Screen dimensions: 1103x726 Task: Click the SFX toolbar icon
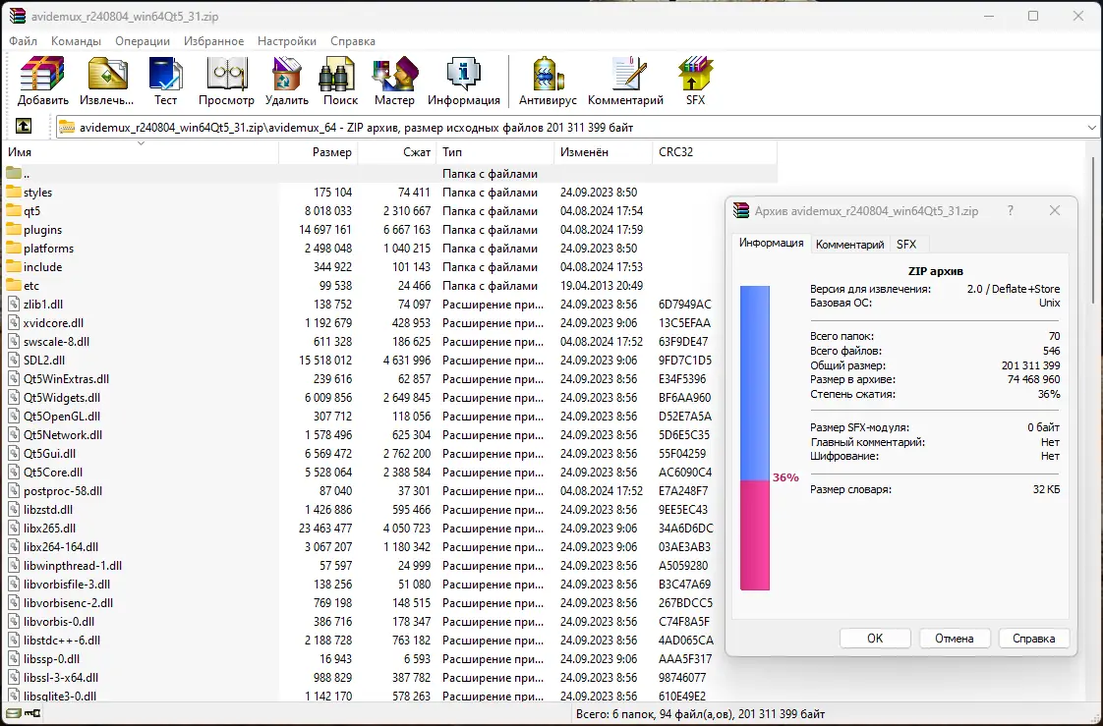coord(696,74)
